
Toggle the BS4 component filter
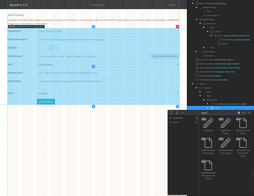coord(244,113)
